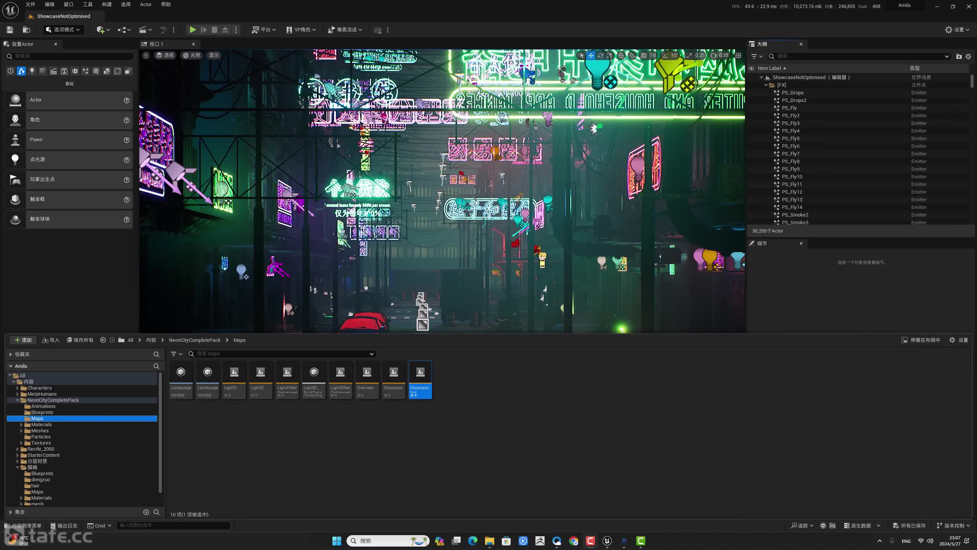Select the Volumes category icon in Place Actors
Image resolution: width=977 pixels, height=550 pixels.
pos(118,71)
